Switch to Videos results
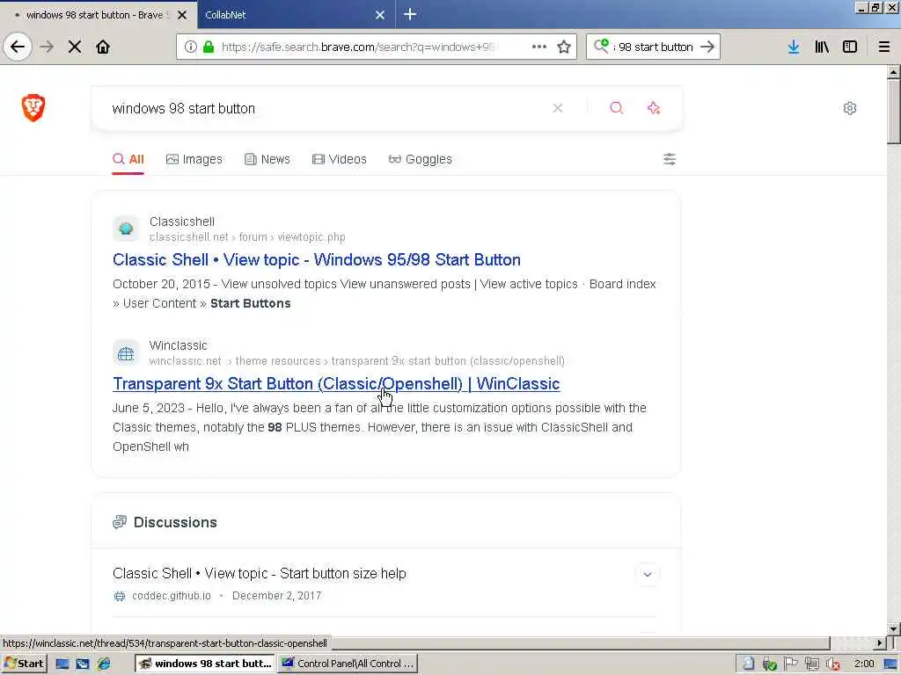Viewport: 901px width, 675px height. (x=339, y=160)
